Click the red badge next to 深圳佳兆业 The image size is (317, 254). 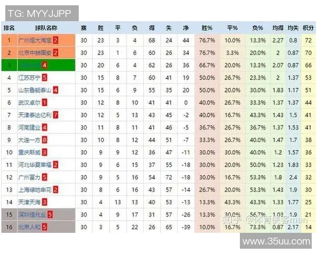pyautogui.click(x=50, y=214)
